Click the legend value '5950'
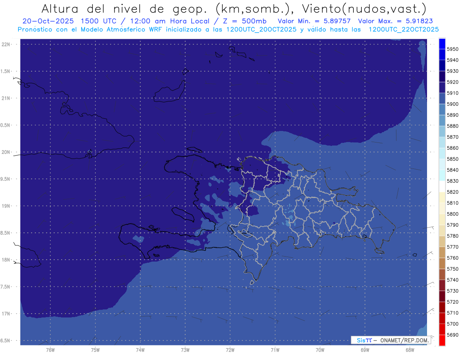Image resolution: width=460 pixels, height=355 pixels. tap(452, 49)
